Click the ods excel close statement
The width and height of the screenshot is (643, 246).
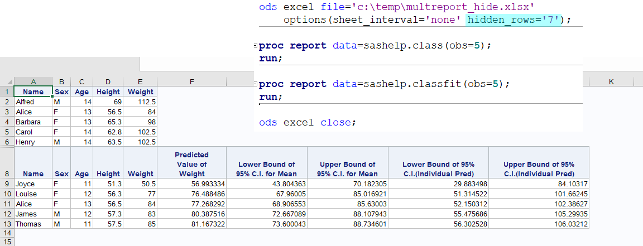click(x=307, y=122)
